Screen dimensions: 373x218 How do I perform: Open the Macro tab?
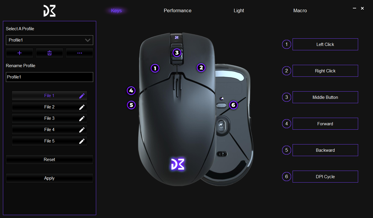point(300,11)
